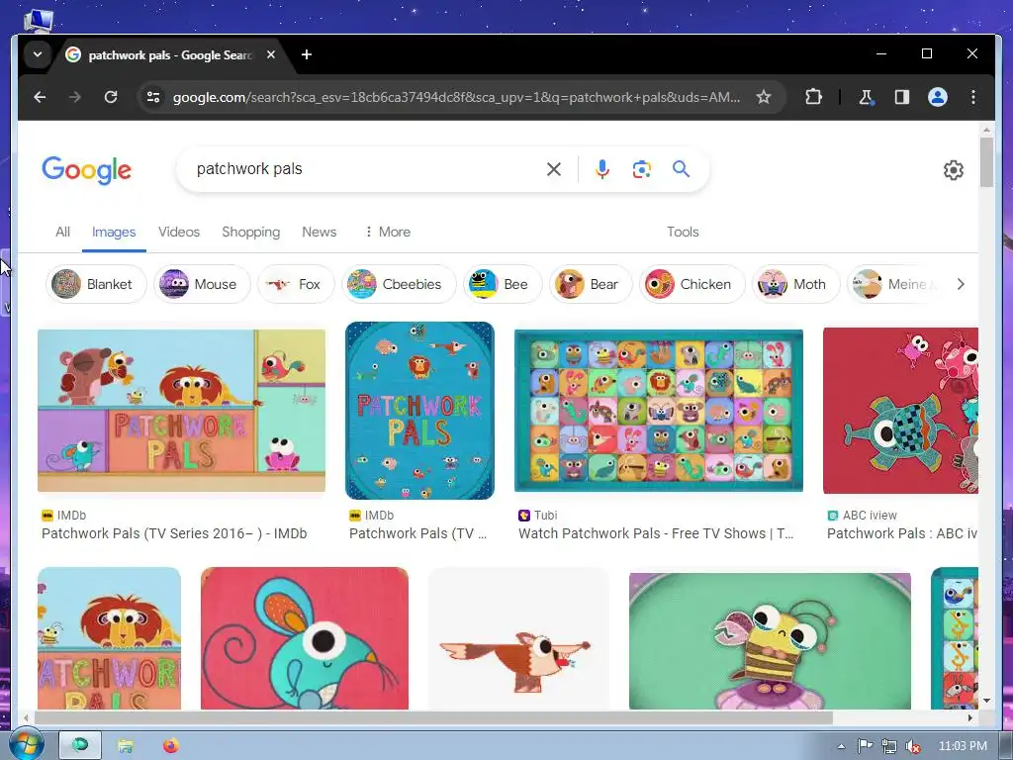Select the Images tab

tap(114, 232)
